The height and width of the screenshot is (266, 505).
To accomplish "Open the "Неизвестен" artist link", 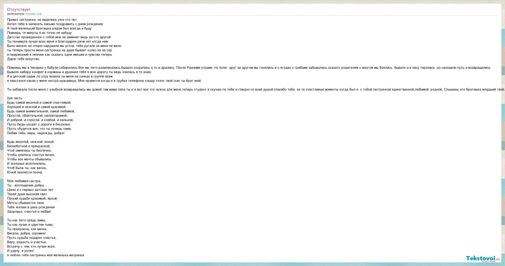I will [x=33, y=14].
